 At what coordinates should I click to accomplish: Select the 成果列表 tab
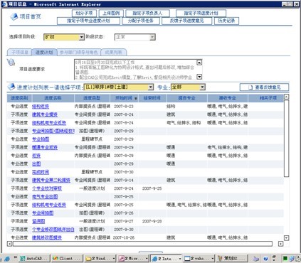[x=114, y=53]
